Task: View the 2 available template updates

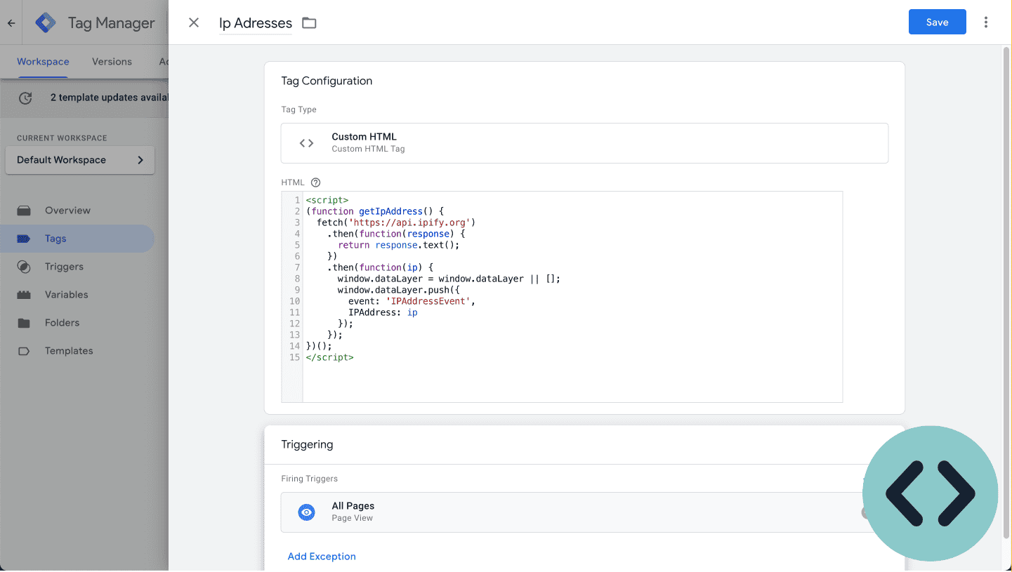Action: [x=98, y=98]
